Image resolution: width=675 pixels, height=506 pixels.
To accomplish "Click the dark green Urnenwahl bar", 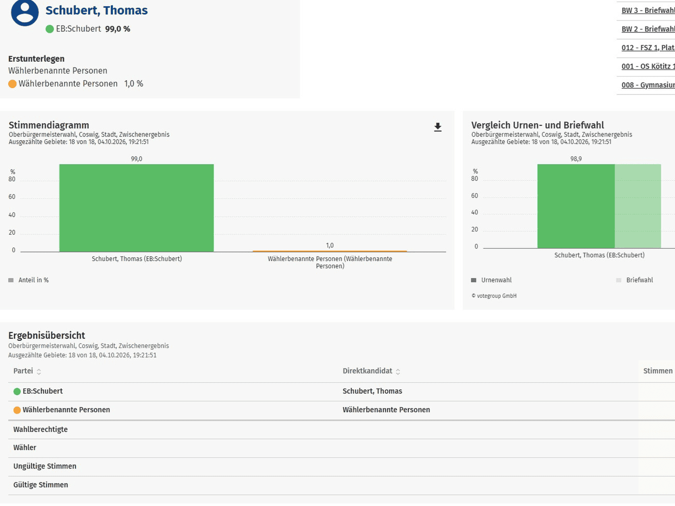I will (x=576, y=206).
